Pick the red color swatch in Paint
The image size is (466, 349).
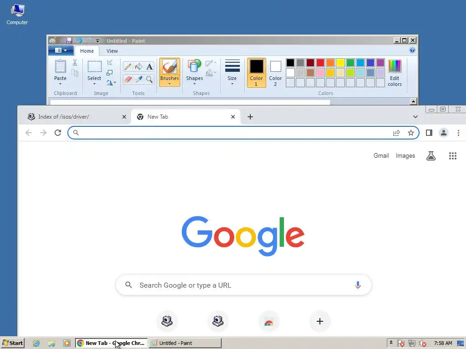pos(320,63)
